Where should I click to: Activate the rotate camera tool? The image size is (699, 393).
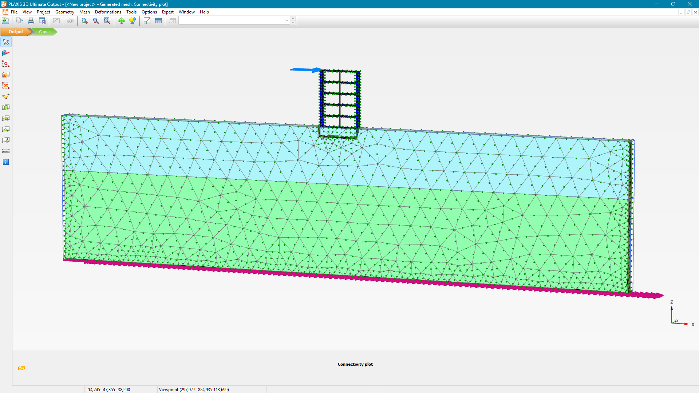tap(133, 21)
